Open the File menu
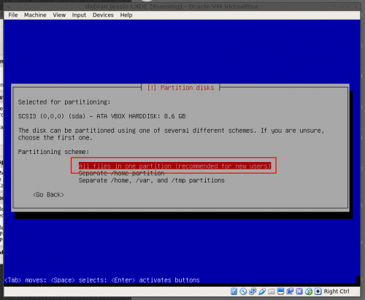The height and width of the screenshot is (300, 365). coord(13,15)
